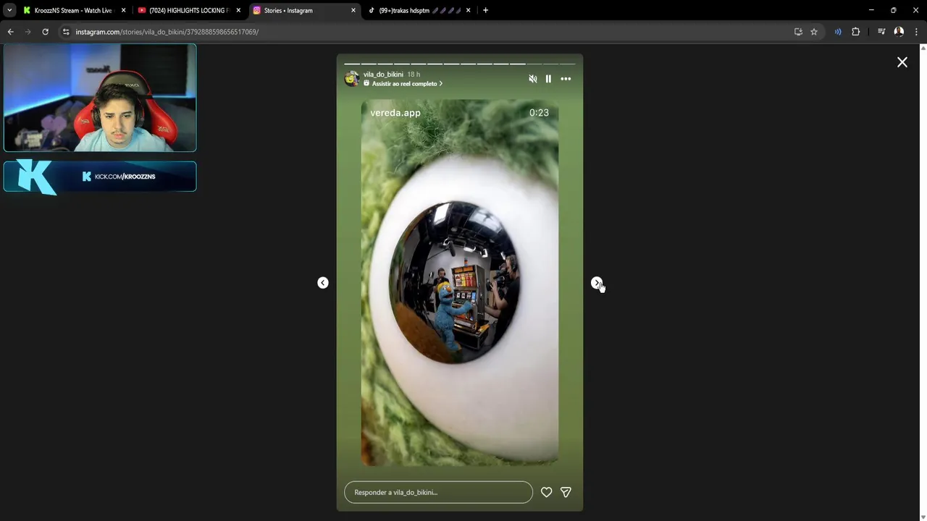
Task: Switch to the KroozzNS Stream tab
Action: [x=75, y=10]
